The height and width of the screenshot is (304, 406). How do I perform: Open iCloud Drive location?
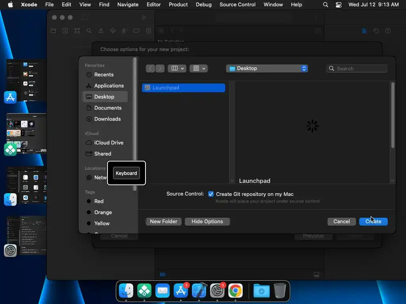point(105,142)
